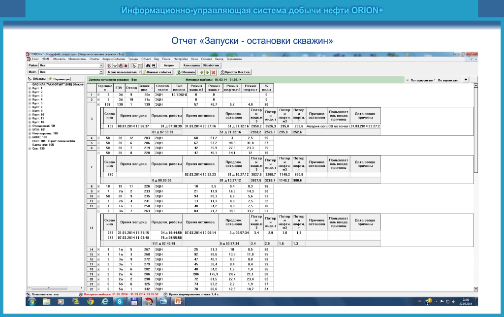504x317 pixels.
Task: Click the 'Простои Мех.Скв.' button
Action: (235, 72)
